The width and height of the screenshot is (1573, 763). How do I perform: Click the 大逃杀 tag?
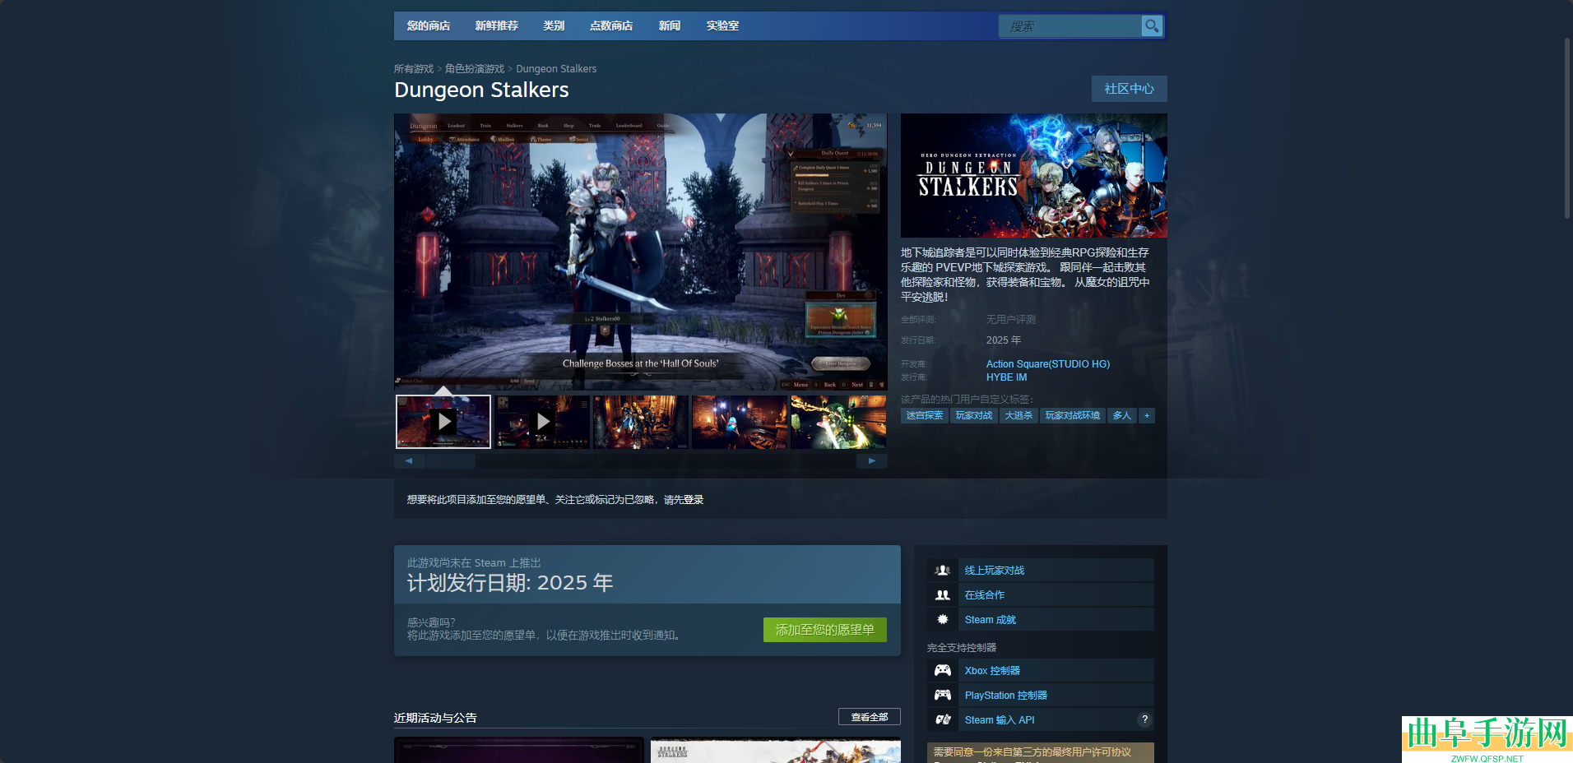[1019, 416]
